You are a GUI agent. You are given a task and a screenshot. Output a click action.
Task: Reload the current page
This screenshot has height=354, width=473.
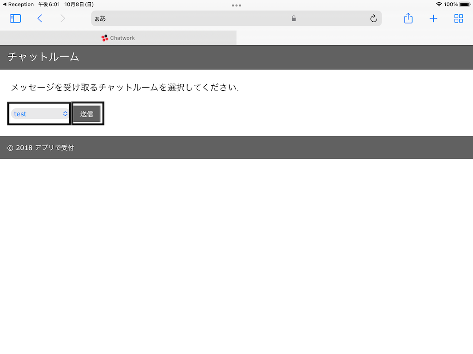[x=374, y=18]
